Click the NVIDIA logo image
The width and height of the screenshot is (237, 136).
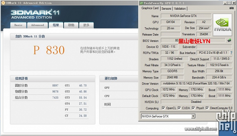(x=223, y=25)
